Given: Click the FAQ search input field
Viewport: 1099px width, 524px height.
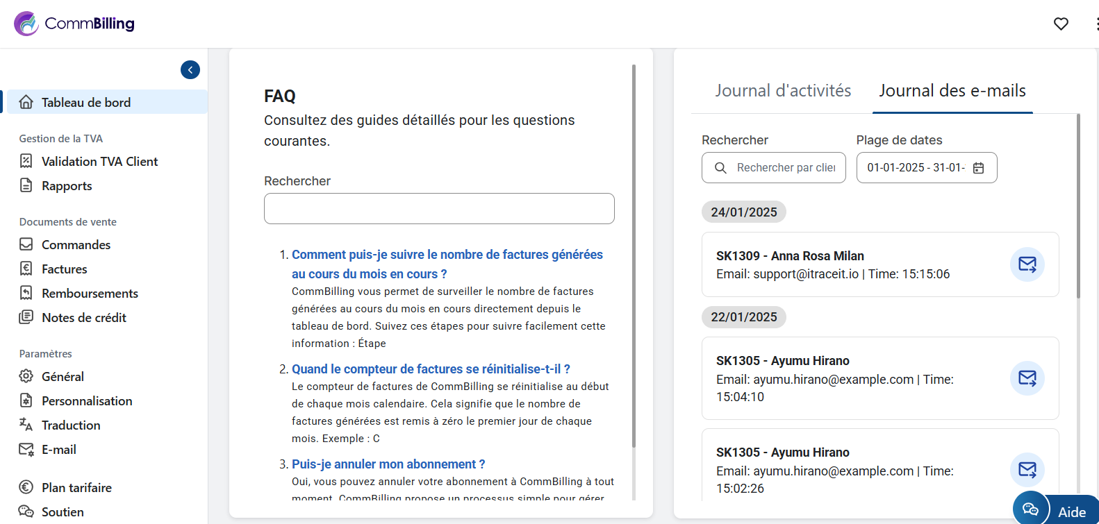Looking at the screenshot, I should [x=439, y=208].
